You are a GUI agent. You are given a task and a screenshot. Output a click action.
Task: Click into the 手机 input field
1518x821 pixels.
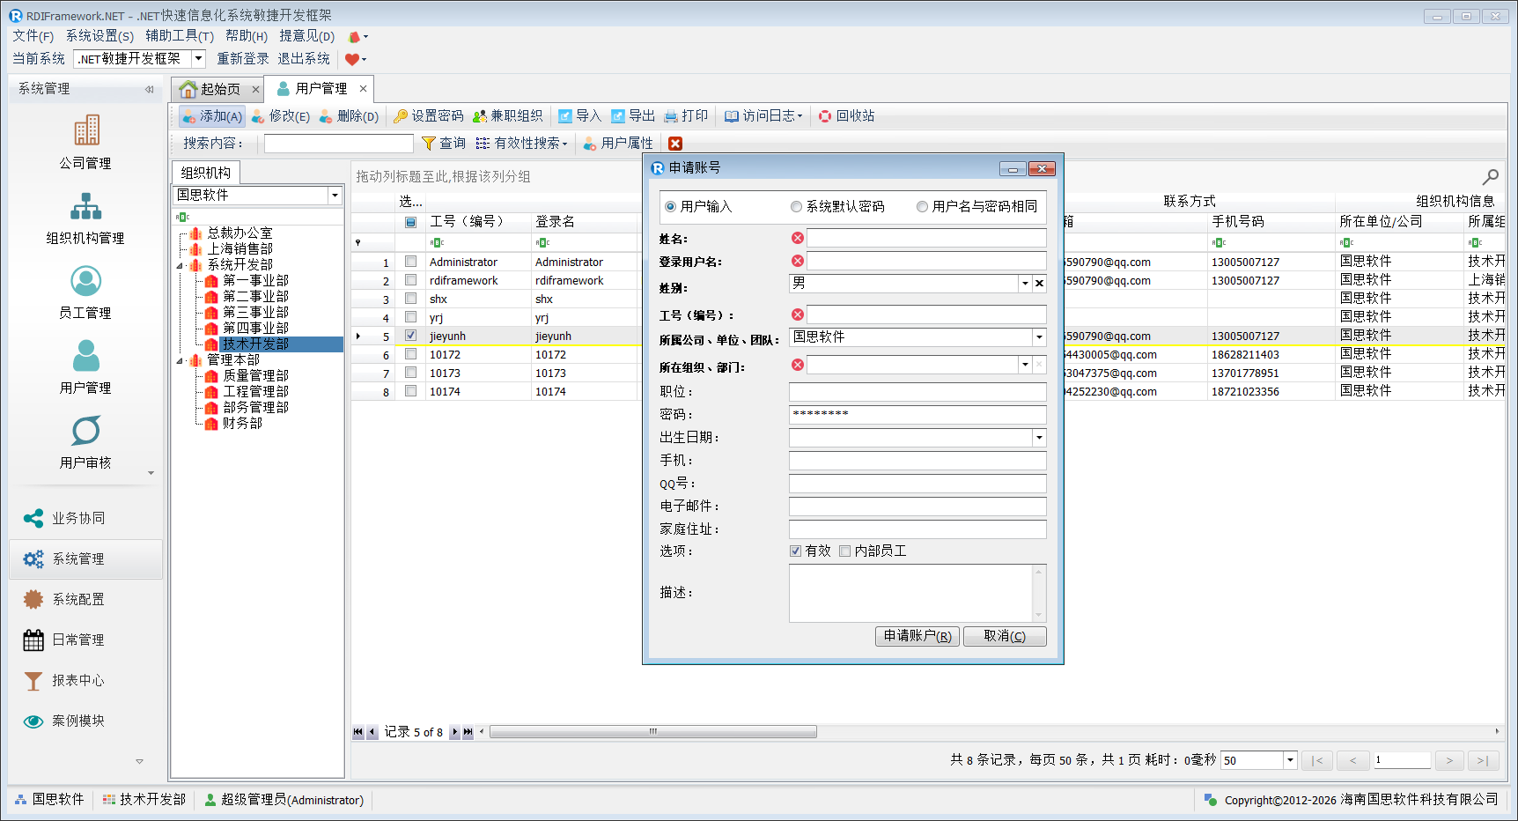click(x=917, y=461)
